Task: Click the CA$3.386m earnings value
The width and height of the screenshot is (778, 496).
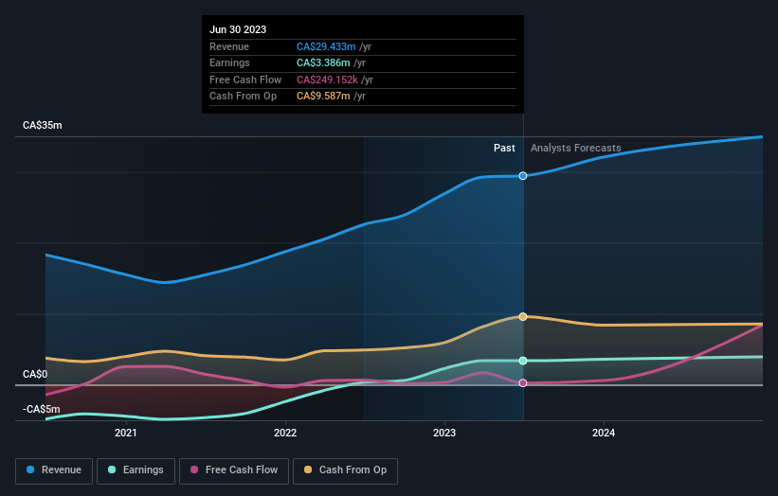Action: tap(323, 62)
